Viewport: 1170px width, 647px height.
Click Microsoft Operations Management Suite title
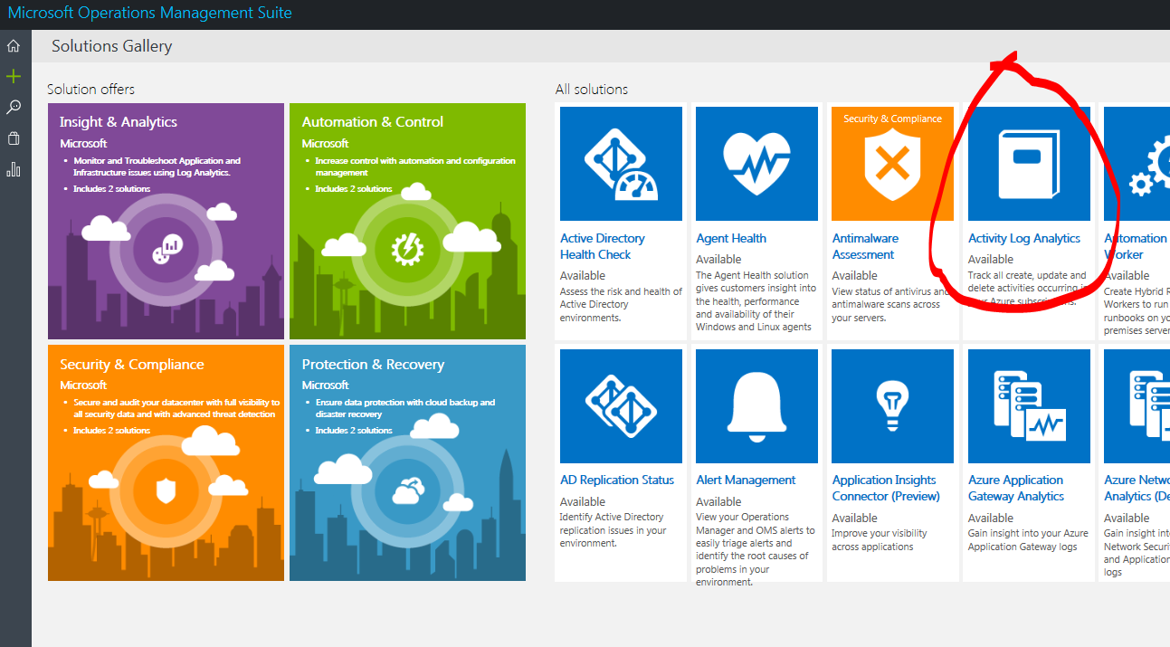point(150,13)
